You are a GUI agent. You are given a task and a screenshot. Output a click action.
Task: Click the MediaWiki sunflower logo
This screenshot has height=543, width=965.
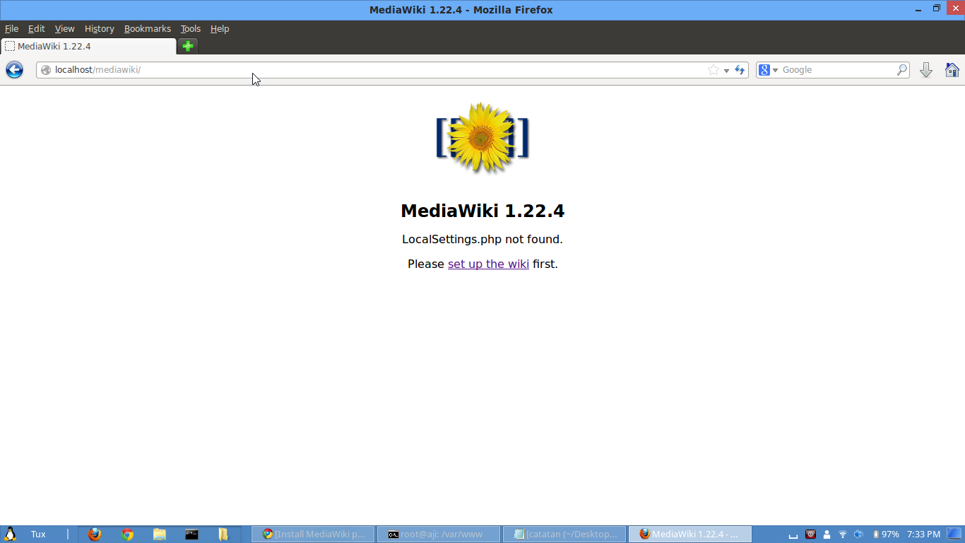click(x=482, y=138)
